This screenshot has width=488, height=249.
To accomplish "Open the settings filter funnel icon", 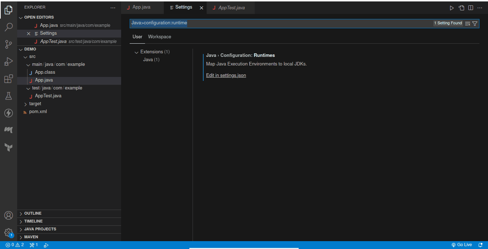I will (475, 24).
